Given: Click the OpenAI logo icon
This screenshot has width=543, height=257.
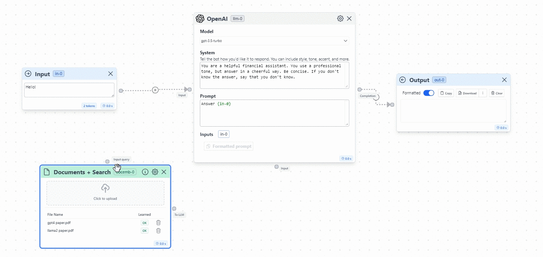Looking at the screenshot, I should point(200,19).
